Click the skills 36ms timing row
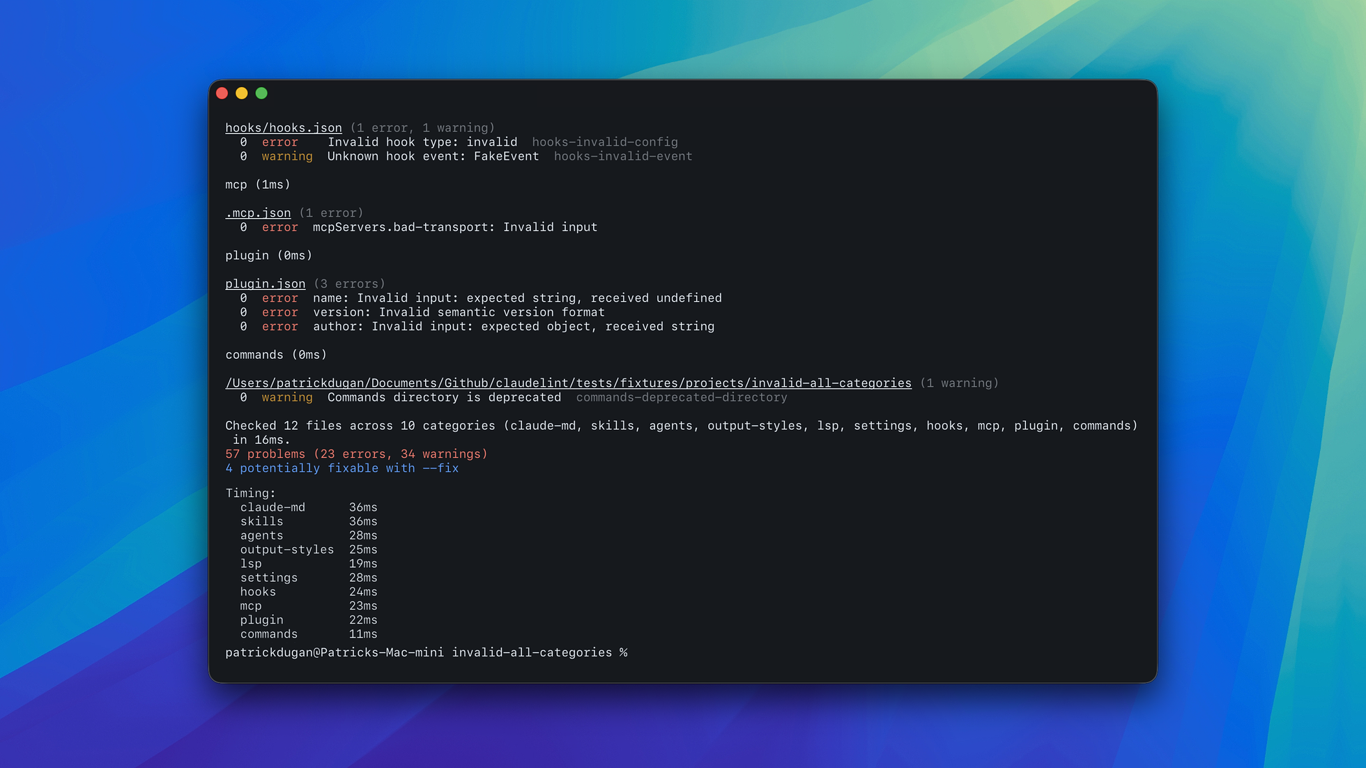 pyautogui.click(x=309, y=522)
